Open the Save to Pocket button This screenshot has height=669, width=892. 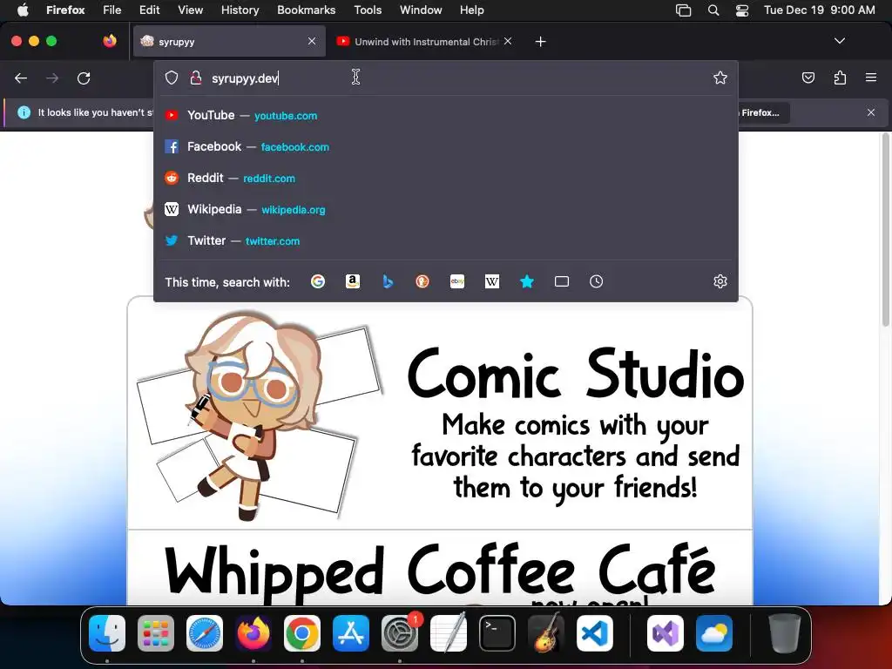pyautogui.click(x=808, y=78)
